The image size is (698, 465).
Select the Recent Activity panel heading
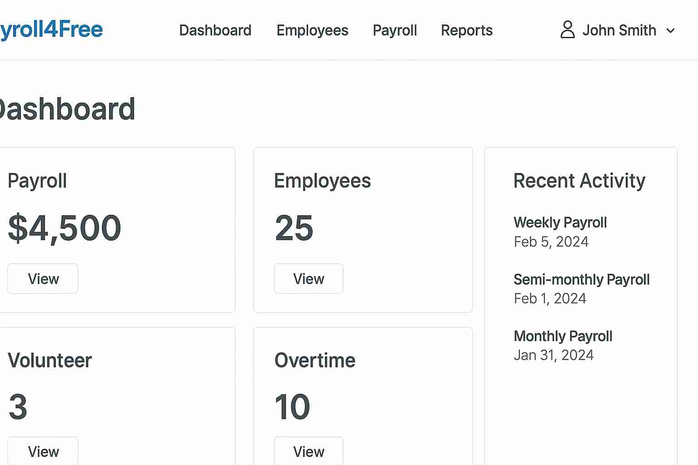click(x=579, y=180)
